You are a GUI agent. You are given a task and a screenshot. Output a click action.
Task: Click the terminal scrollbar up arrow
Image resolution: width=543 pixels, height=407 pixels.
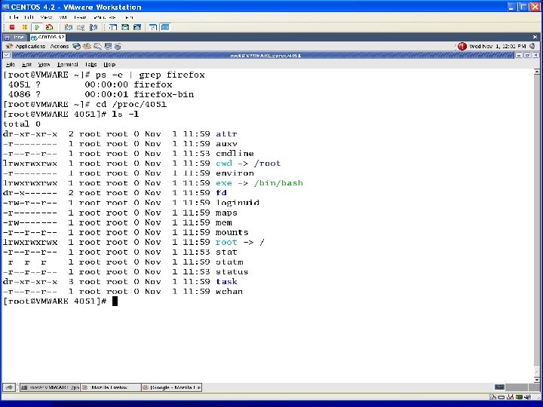point(536,72)
